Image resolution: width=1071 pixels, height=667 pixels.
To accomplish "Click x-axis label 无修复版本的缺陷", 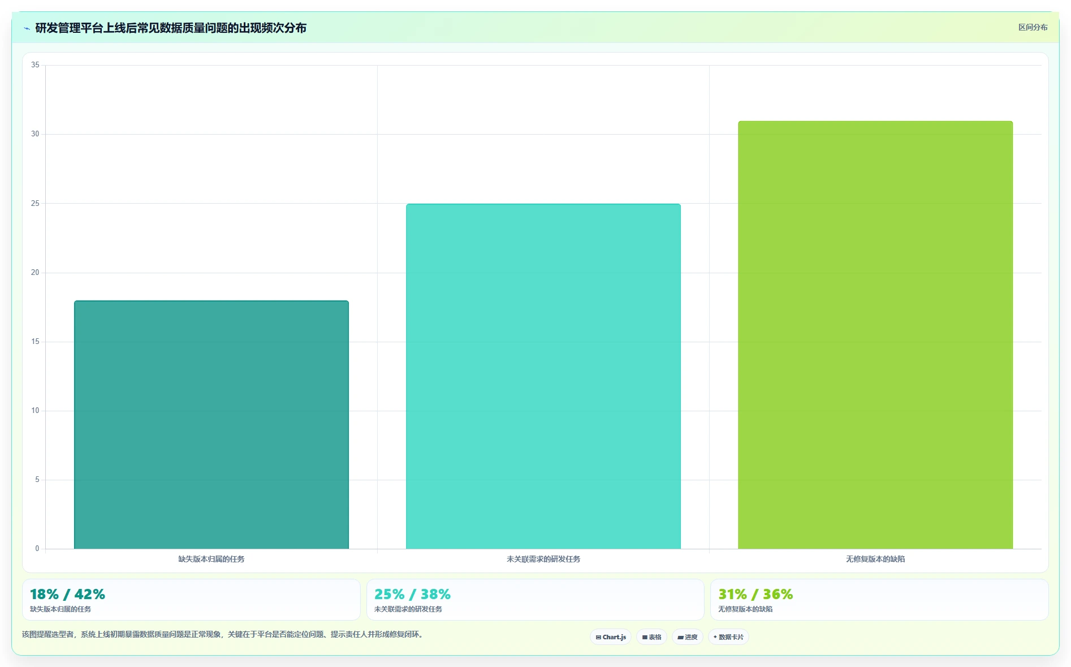I will point(875,559).
